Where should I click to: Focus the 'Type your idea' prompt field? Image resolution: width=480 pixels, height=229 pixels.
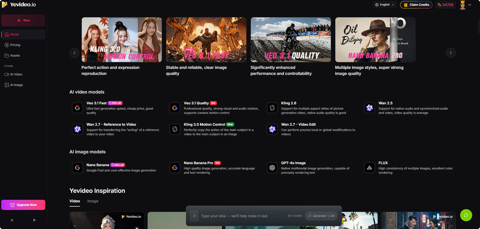coord(243,216)
